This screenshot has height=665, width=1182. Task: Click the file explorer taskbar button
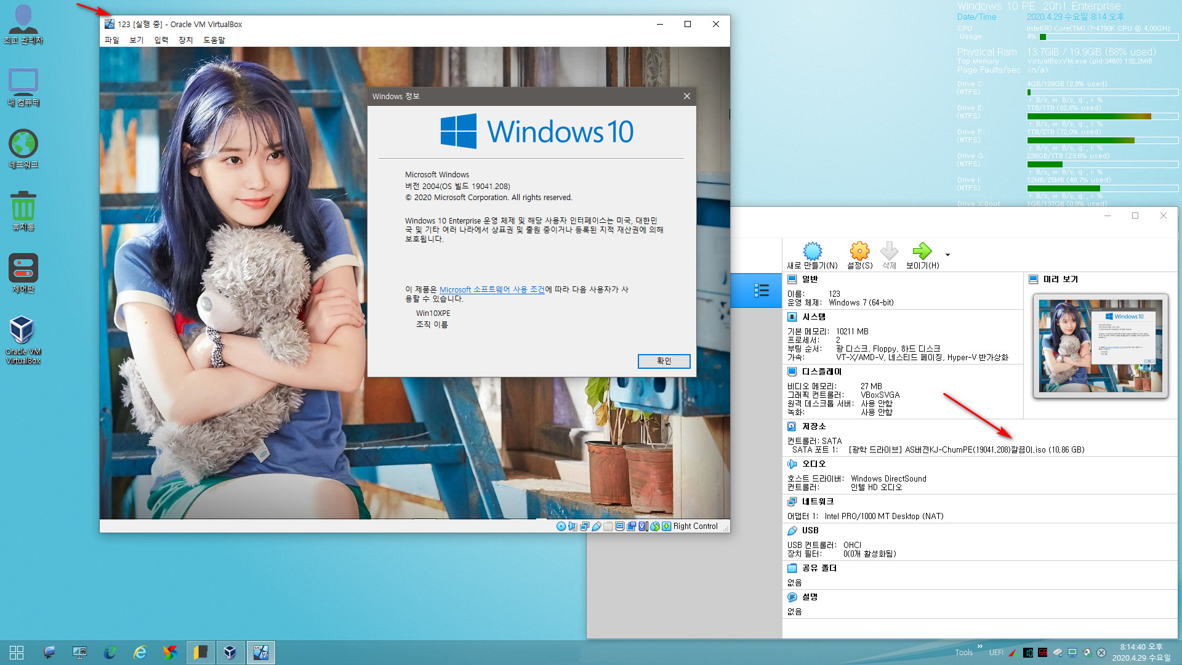pyautogui.click(x=199, y=653)
